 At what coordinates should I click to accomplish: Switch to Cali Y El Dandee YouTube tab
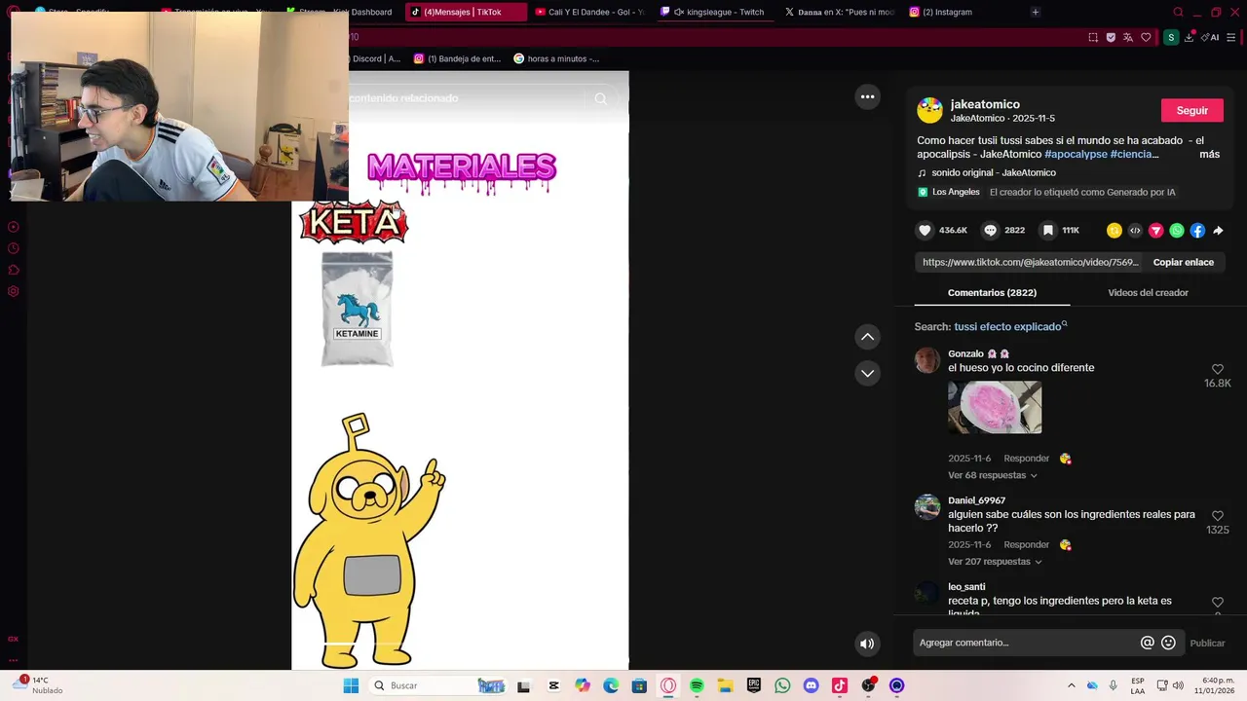589,12
